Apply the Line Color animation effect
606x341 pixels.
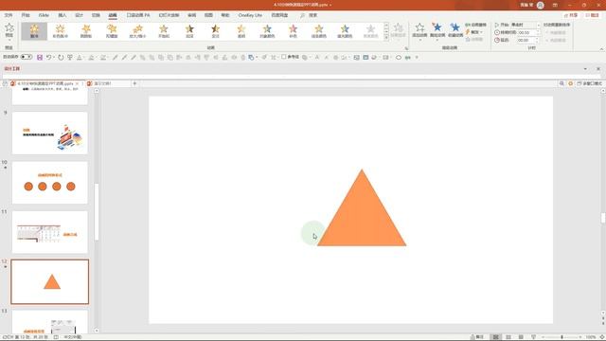(x=319, y=31)
